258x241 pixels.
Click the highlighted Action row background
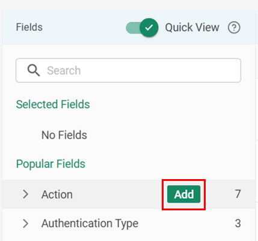[128, 194]
